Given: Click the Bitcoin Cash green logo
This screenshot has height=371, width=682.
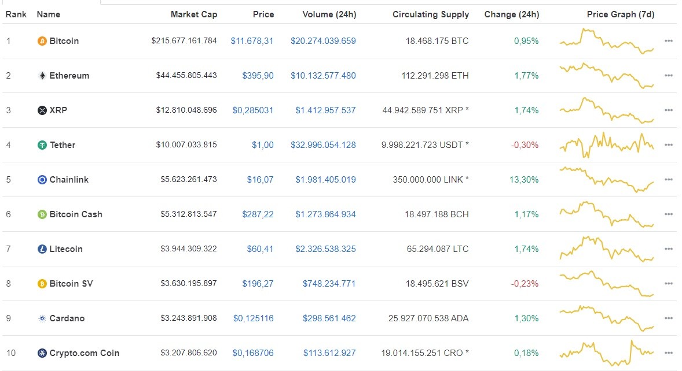Looking at the screenshot, I should 42,214.
